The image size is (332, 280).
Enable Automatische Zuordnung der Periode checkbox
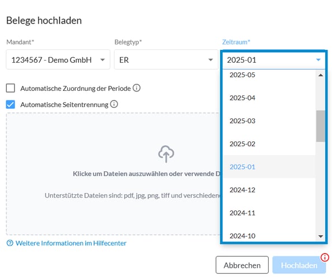click(x=11, y=88)
